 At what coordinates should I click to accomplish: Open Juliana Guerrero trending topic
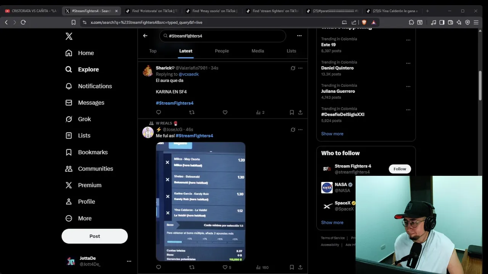(338, 91)
